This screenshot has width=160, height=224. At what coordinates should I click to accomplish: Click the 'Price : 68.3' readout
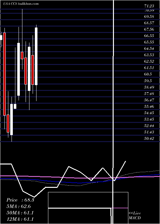(x=20, y=200)
